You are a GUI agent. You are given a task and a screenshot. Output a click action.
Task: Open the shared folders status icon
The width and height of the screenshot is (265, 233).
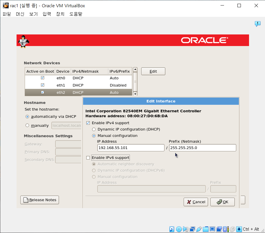206,229
